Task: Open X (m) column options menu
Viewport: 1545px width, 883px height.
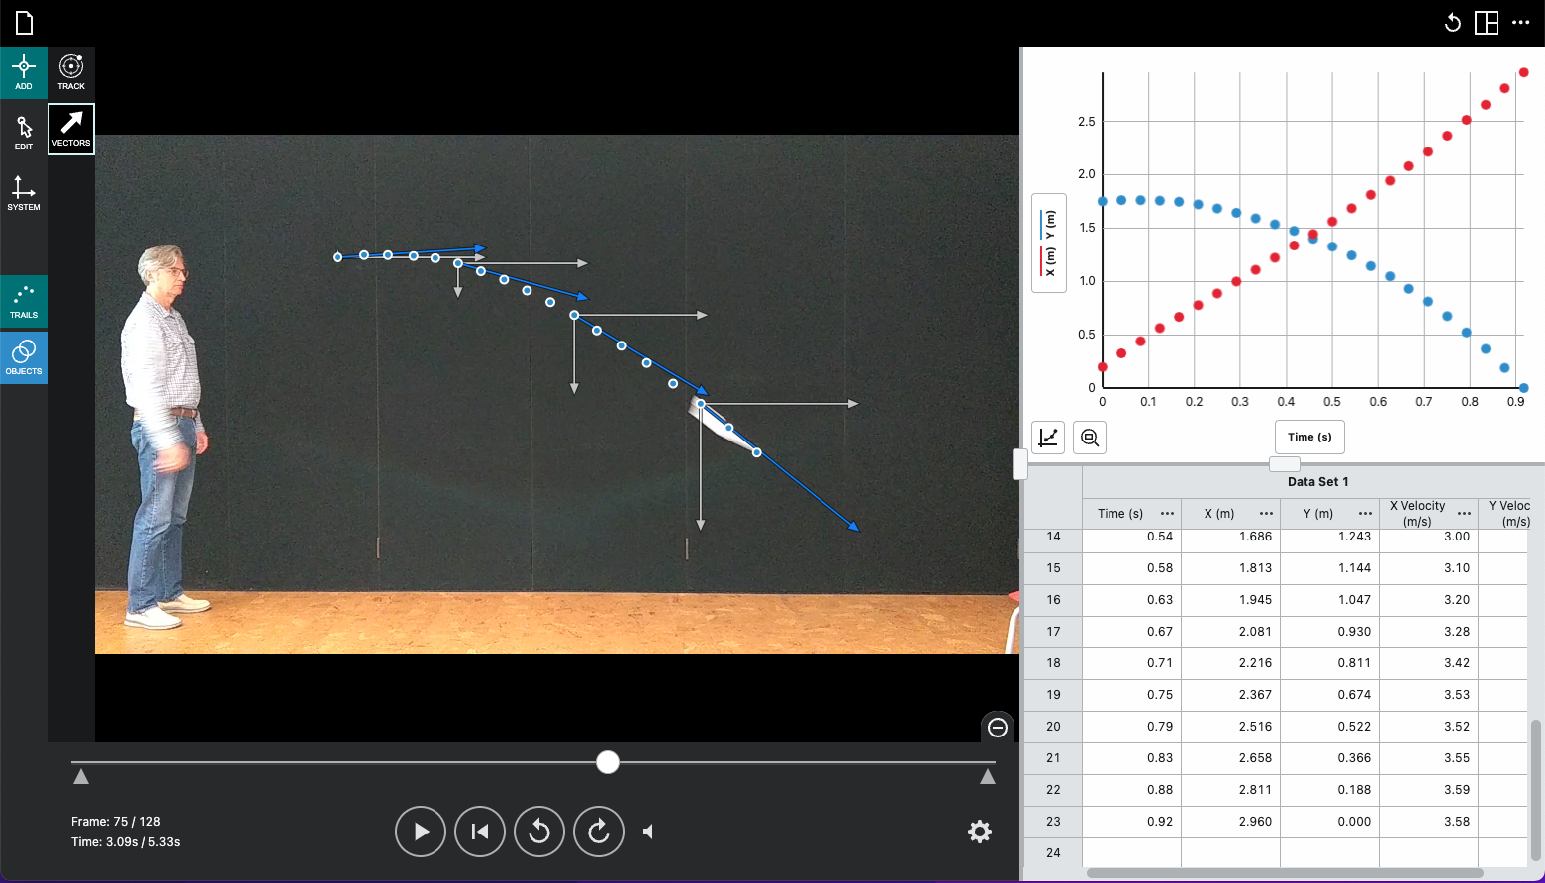Action: tap(1266, 514)
